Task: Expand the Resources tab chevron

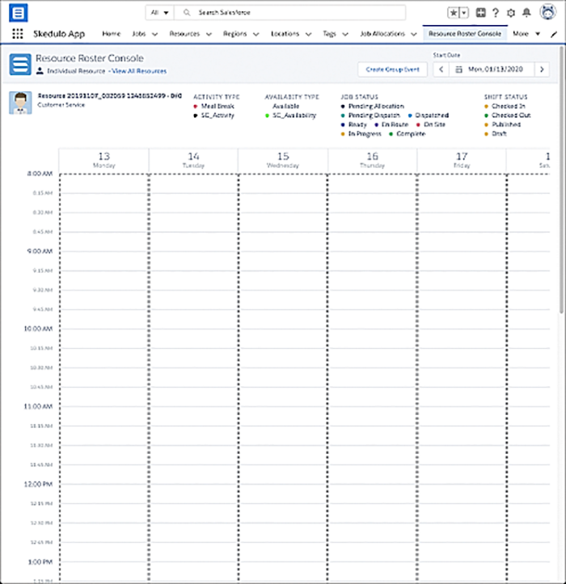Action: point(209,34)
